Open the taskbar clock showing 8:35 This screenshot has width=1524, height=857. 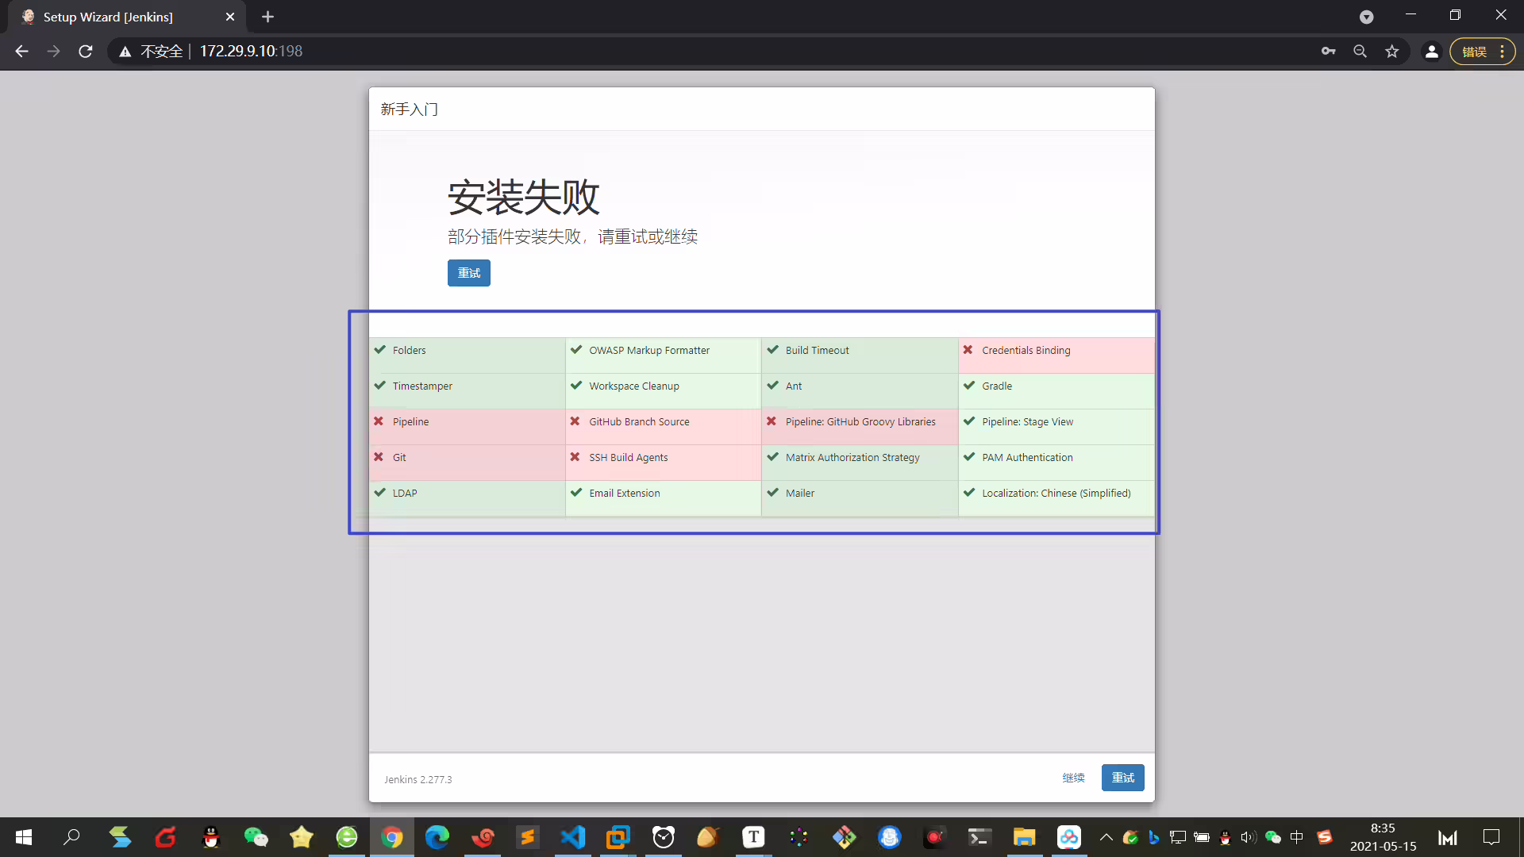[1383, 837]
